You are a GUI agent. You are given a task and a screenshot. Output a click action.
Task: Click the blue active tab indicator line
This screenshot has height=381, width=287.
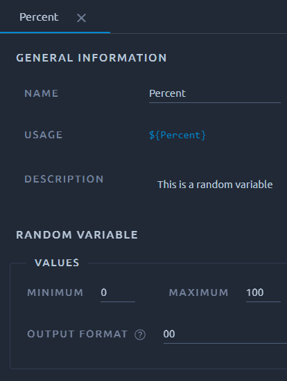55,32
